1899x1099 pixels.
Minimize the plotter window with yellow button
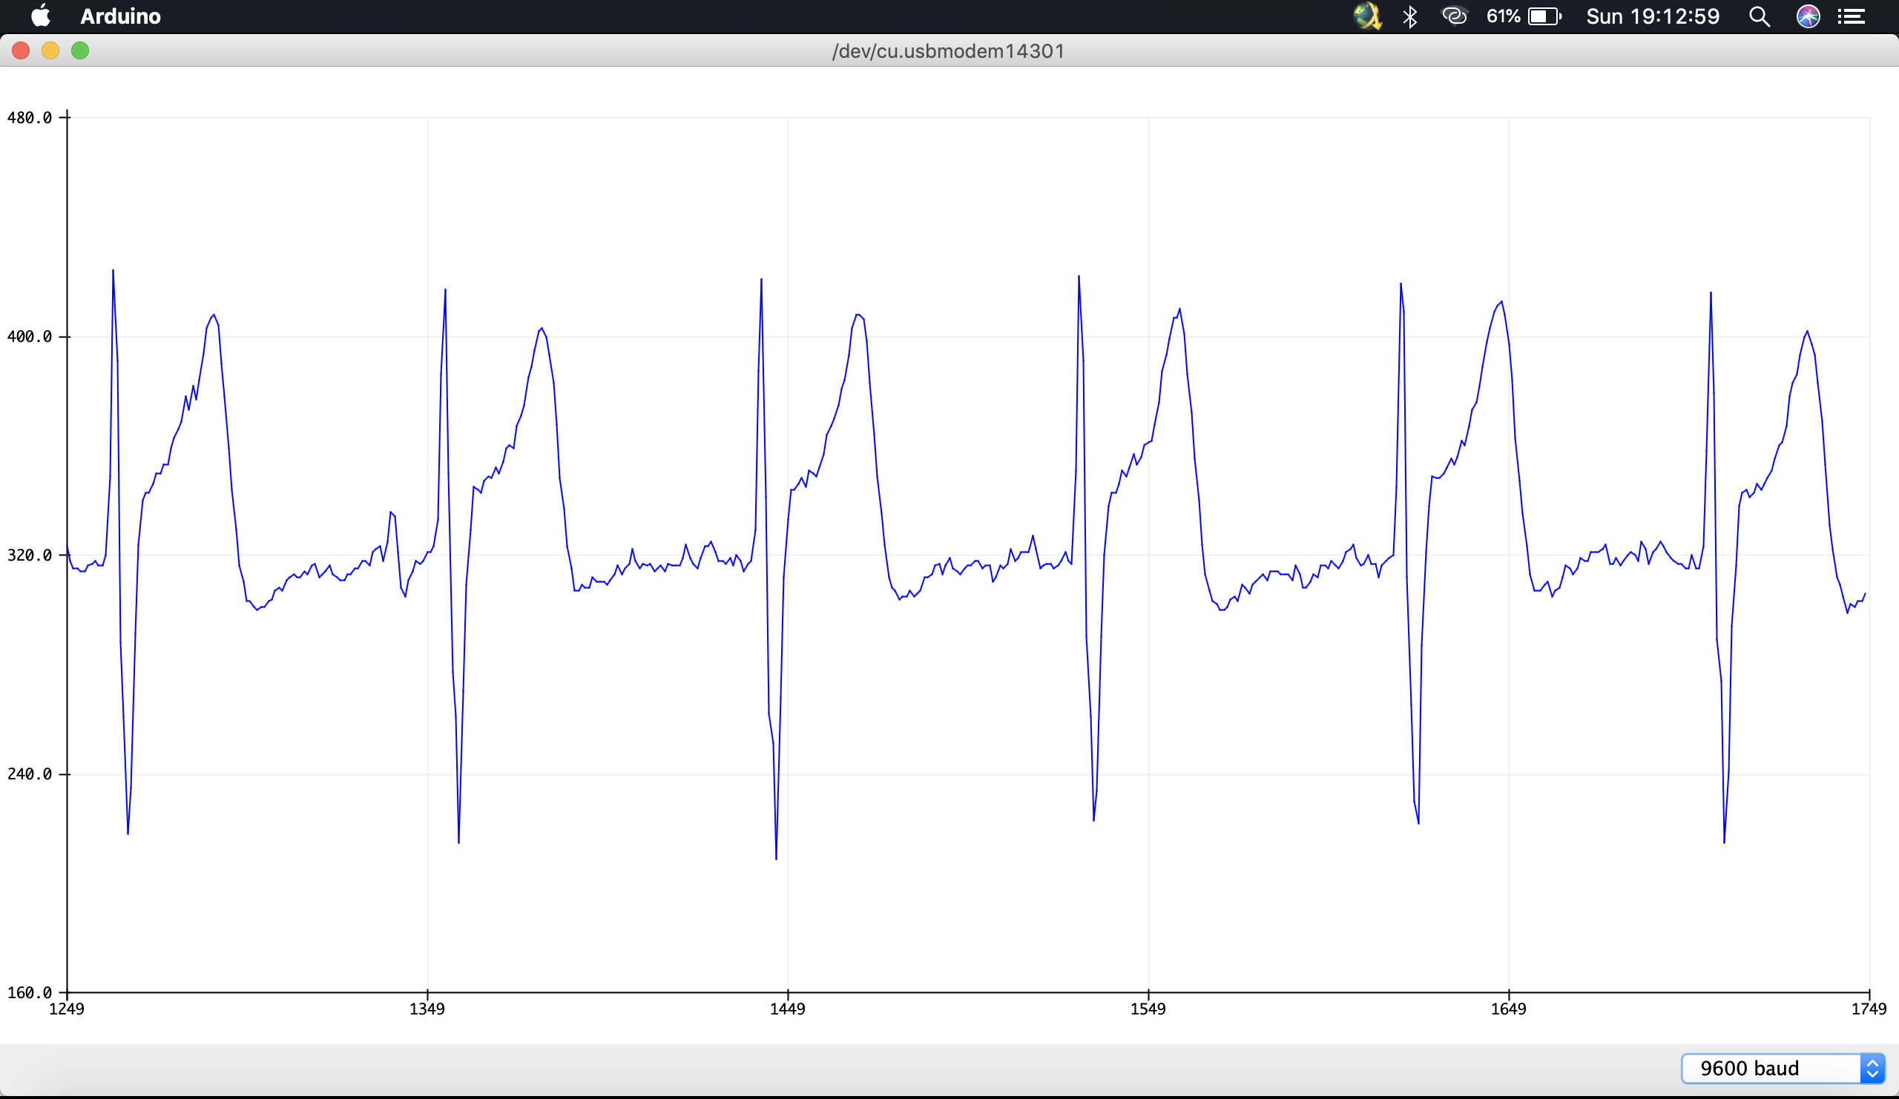pyautogui.click(x=50, y=50)
